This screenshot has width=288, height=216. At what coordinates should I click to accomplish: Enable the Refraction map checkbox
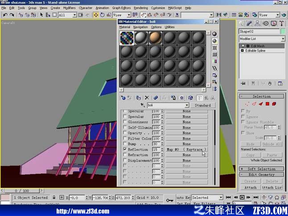coord(125,155)
